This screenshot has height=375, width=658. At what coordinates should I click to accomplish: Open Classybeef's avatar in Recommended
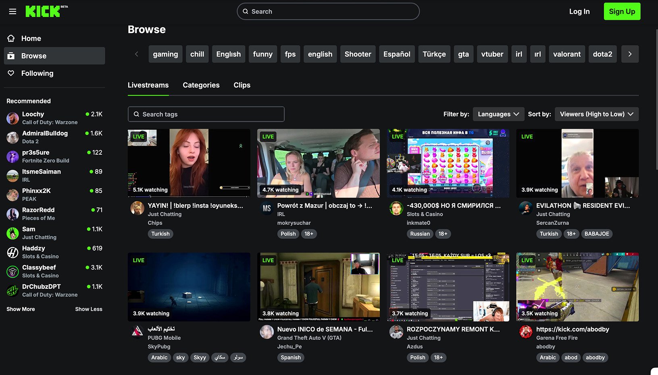12,271
